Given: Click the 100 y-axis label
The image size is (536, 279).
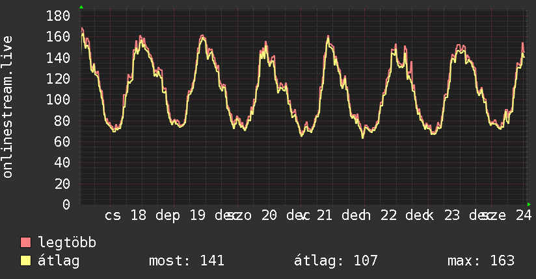Looking at the screenshot, I should coord(58,99).
